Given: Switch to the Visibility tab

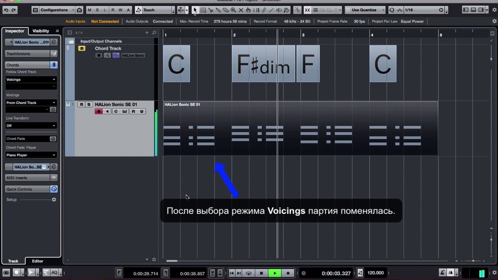Looking at the screenshot, I should 40,31.
